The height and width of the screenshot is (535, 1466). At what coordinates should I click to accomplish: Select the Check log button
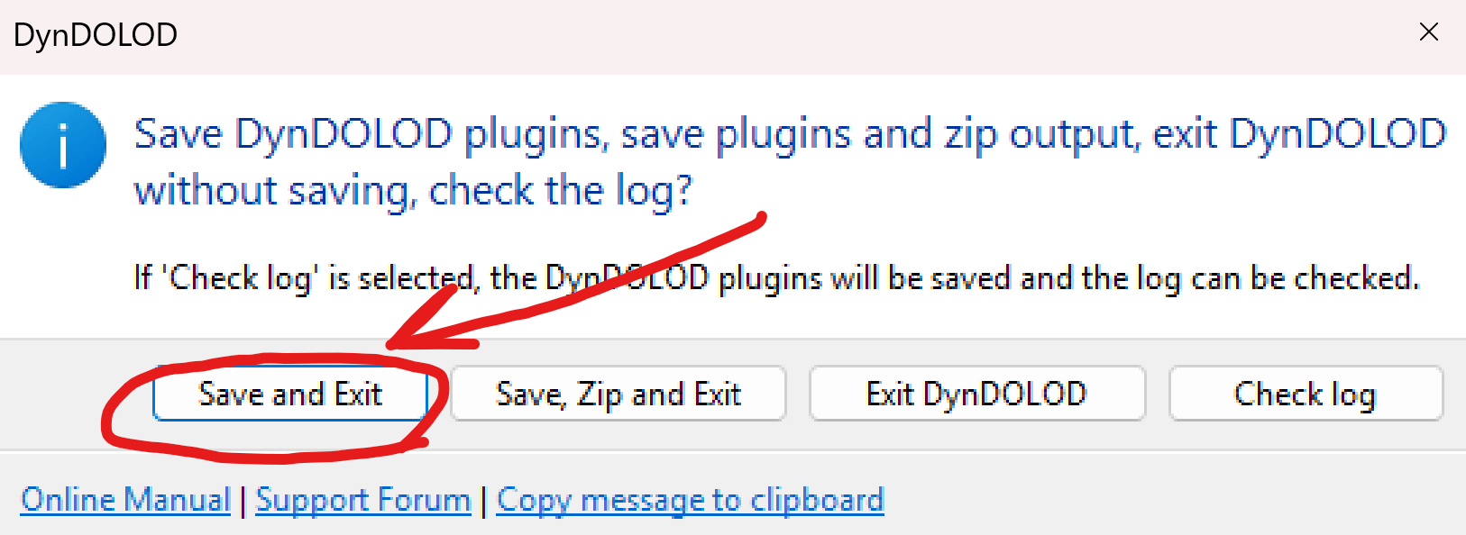[x=1305, y=394]
